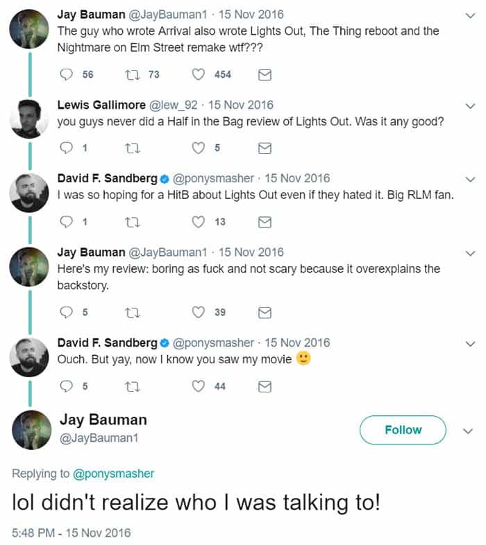
Task: Follow Jay Bauman
Action: click(403, 430)
